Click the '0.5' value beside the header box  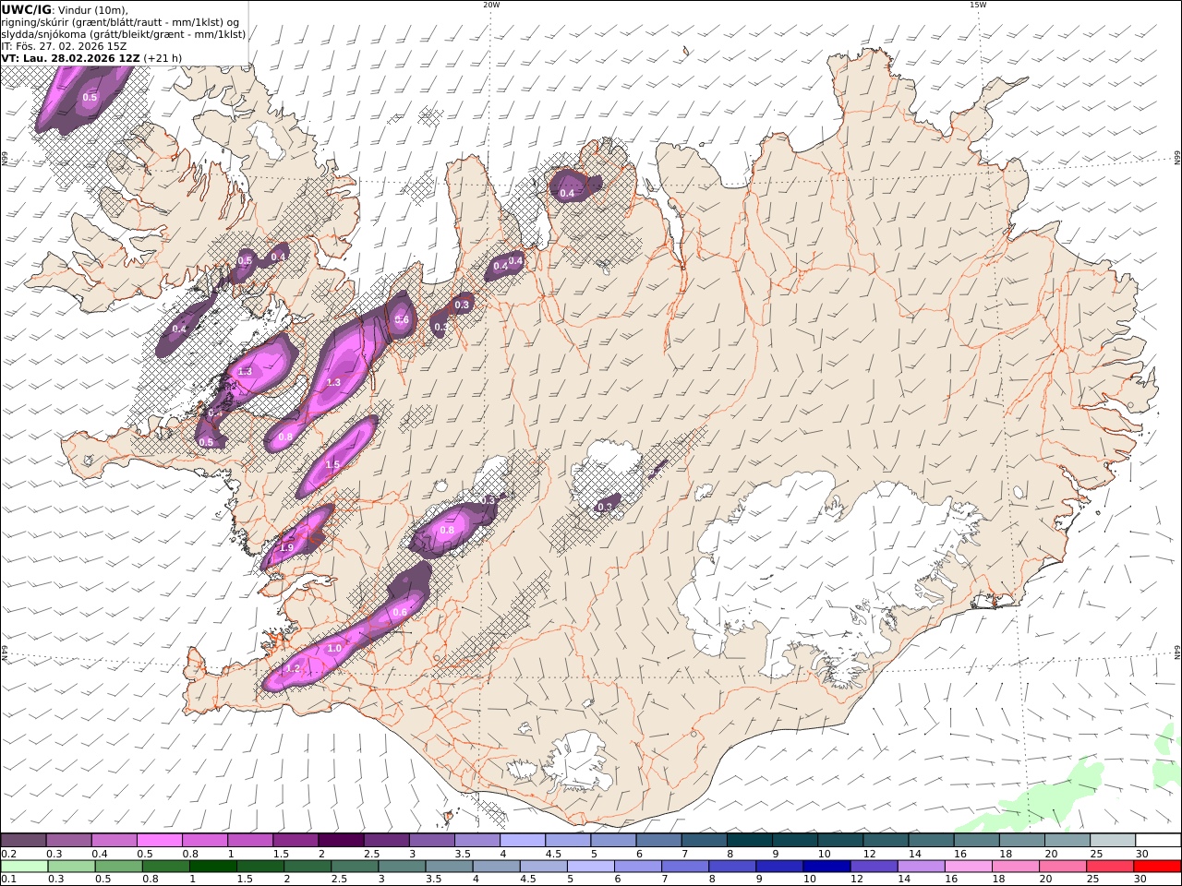[90, 98]
